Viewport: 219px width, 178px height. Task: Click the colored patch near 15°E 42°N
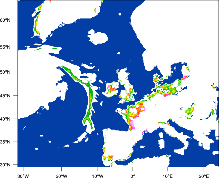190,111
